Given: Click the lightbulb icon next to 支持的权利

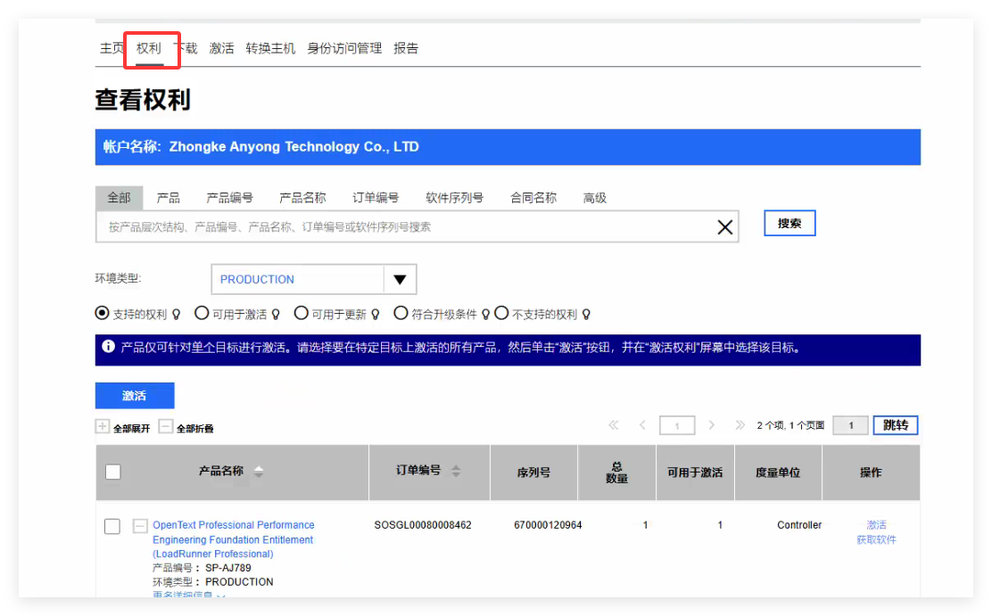Looking at the screenshot, I should (175, 313).
